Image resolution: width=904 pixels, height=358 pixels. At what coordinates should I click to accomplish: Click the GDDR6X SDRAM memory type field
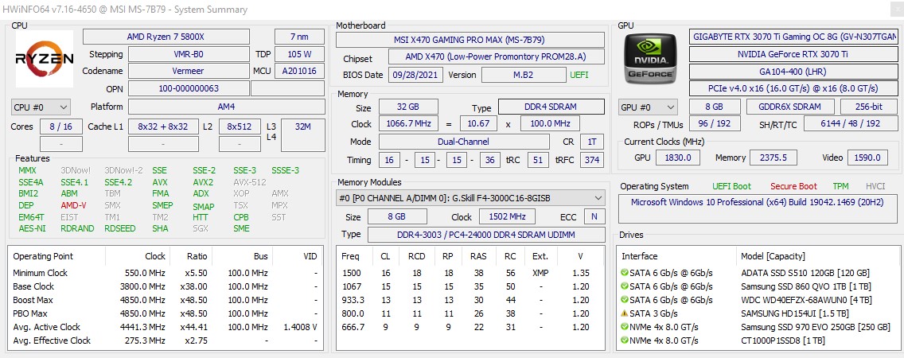coord(790,107)
